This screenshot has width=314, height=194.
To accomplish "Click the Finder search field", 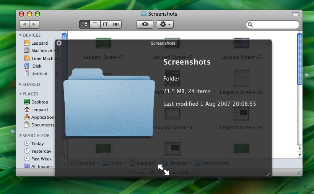I will point(273,24).
